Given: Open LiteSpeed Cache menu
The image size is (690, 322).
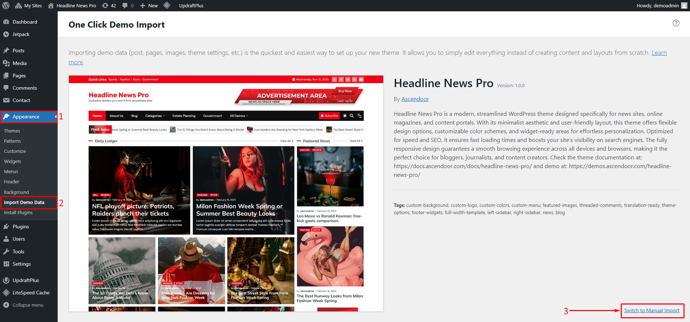Looking at the screenshot, I should [31, 293].
